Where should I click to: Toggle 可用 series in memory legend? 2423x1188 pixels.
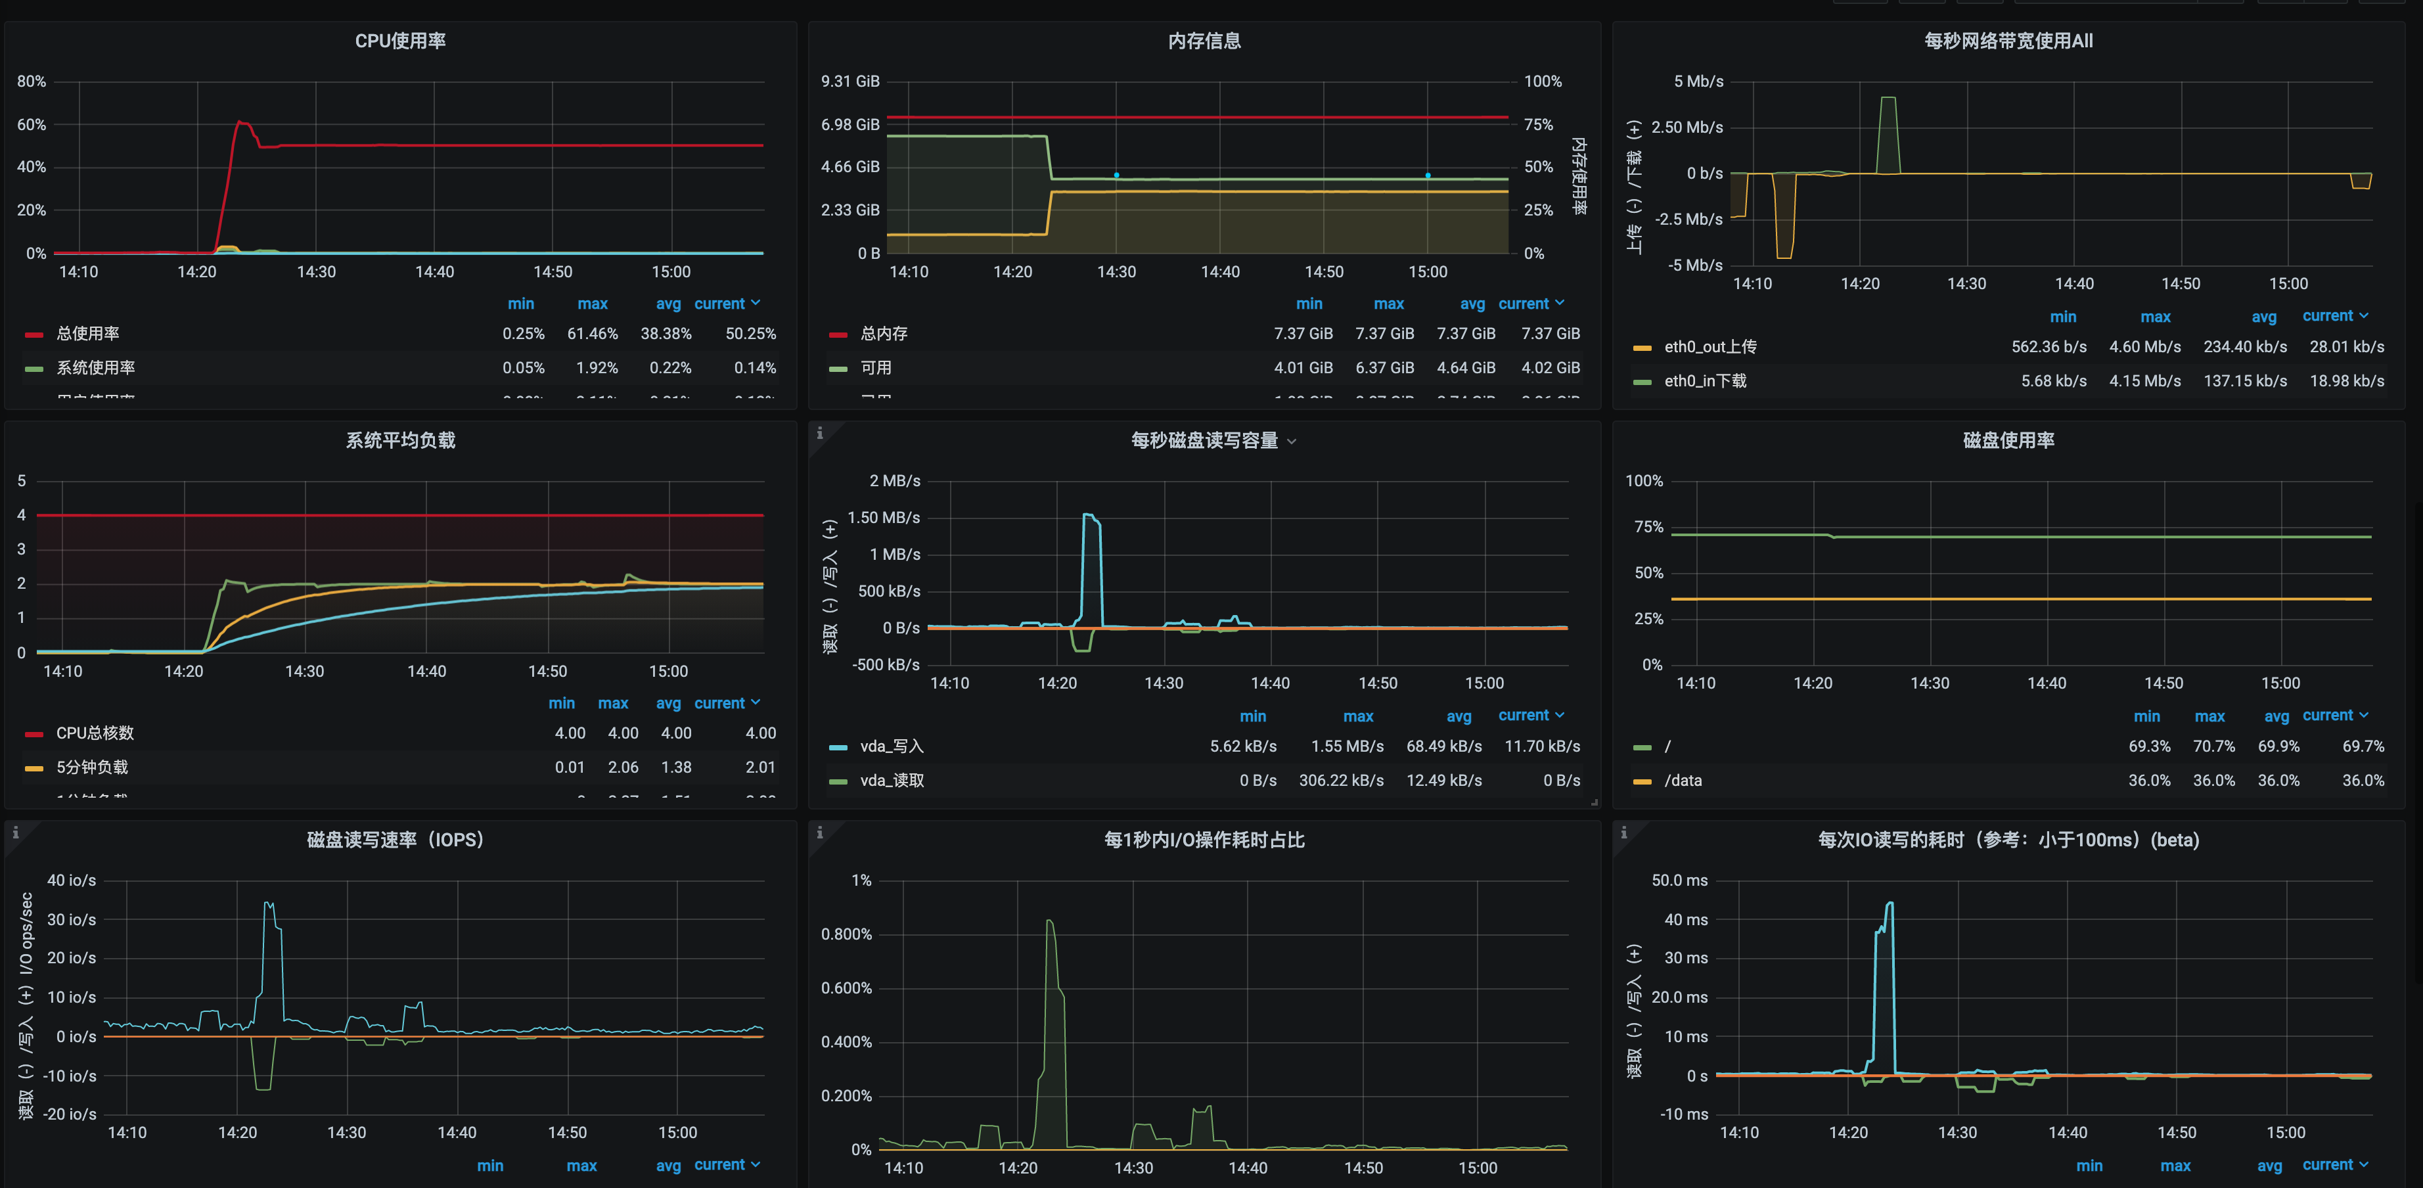coord(876,368)
